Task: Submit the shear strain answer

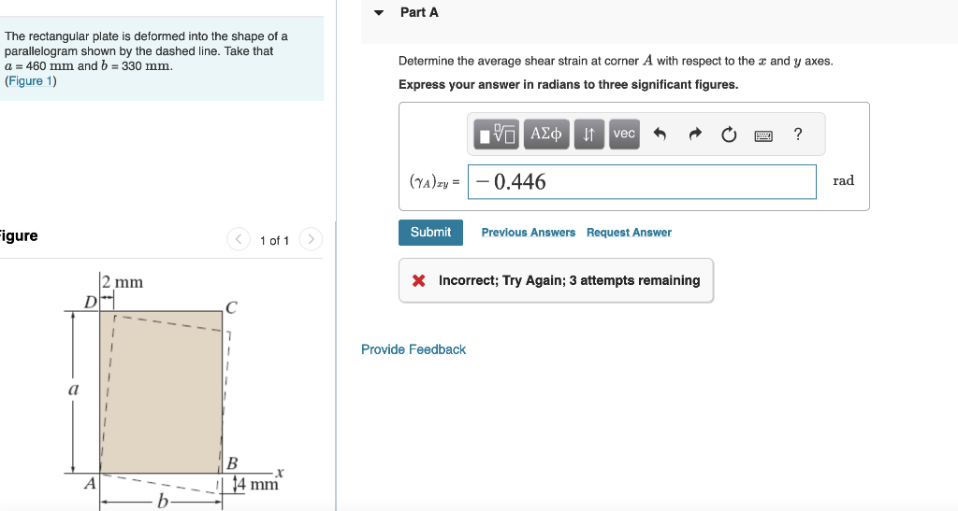Action: (430, 233)
